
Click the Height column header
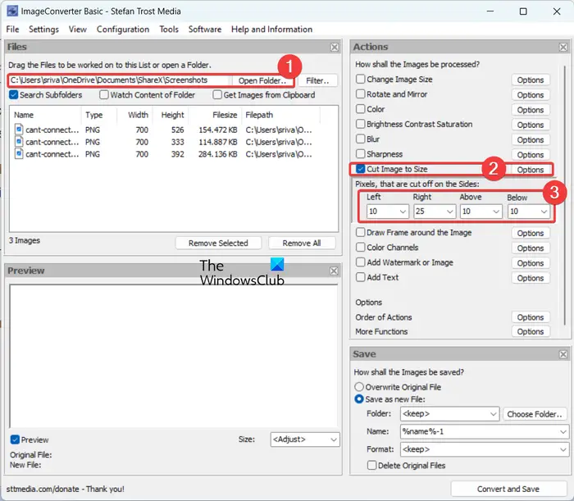pos(172,115)
